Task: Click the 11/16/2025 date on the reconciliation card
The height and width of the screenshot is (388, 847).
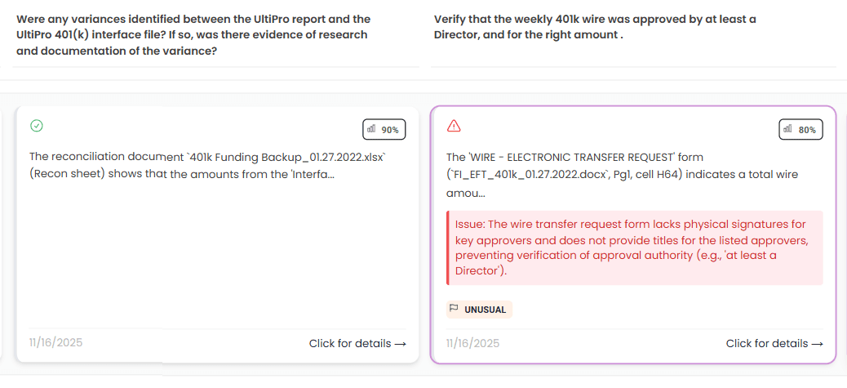Action: coord(55,343)
